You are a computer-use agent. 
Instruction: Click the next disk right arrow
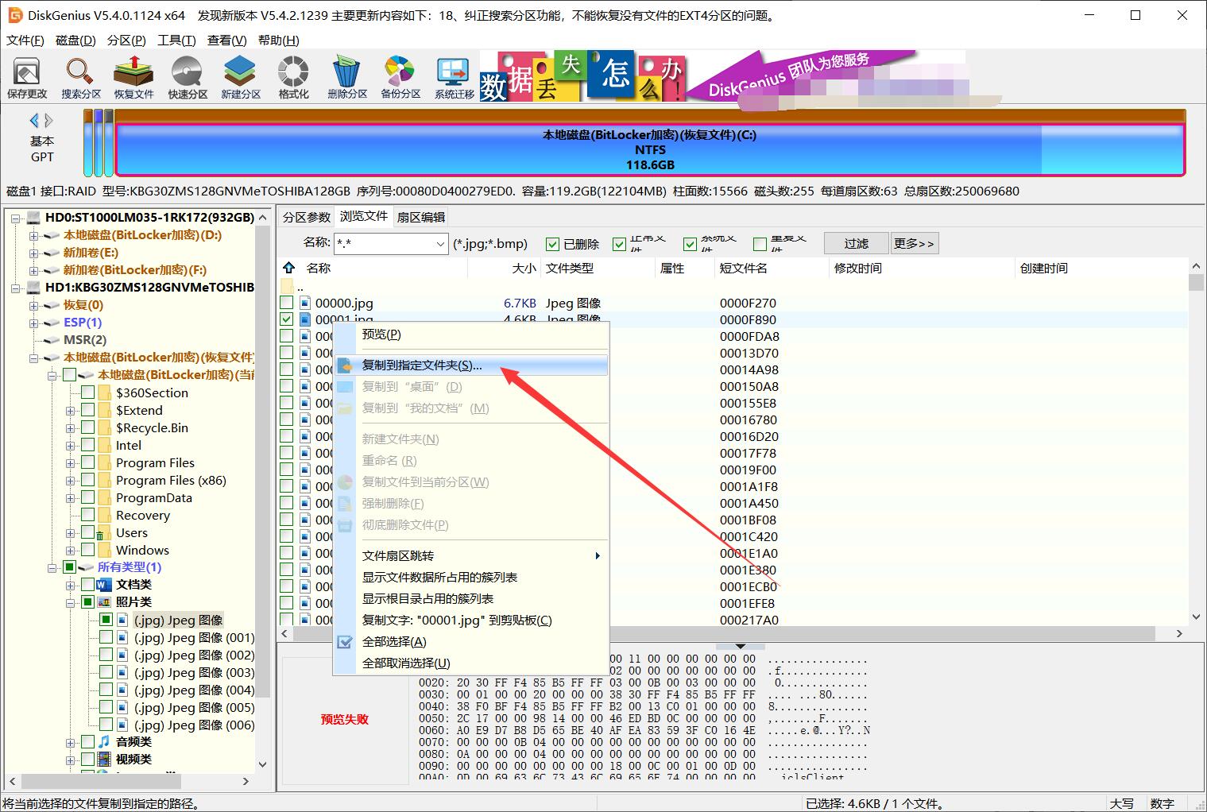(x=48, y=121)
